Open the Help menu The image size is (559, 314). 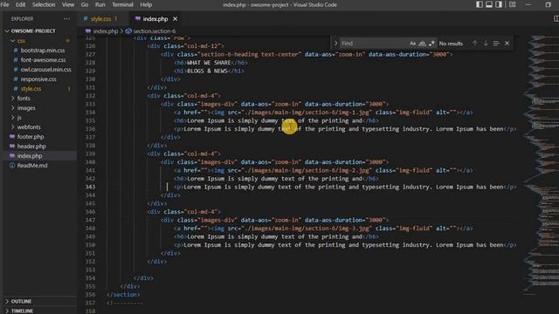click(146, 4)
